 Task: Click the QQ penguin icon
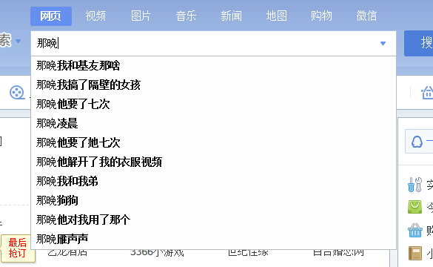(417, 142)
